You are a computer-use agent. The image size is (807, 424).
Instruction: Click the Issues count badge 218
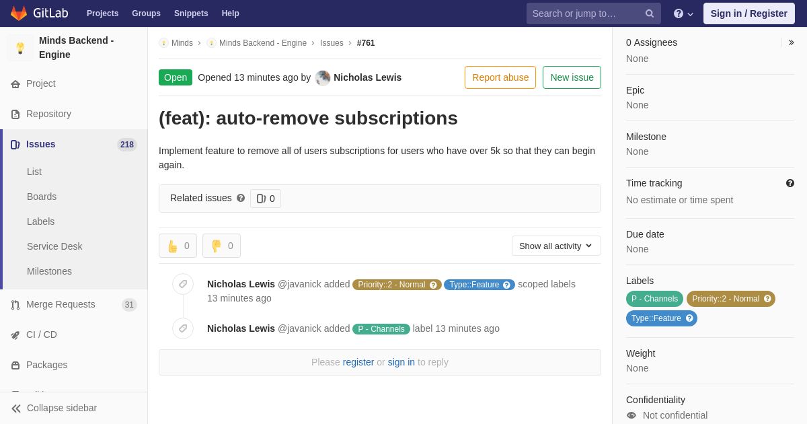point(127,145)
